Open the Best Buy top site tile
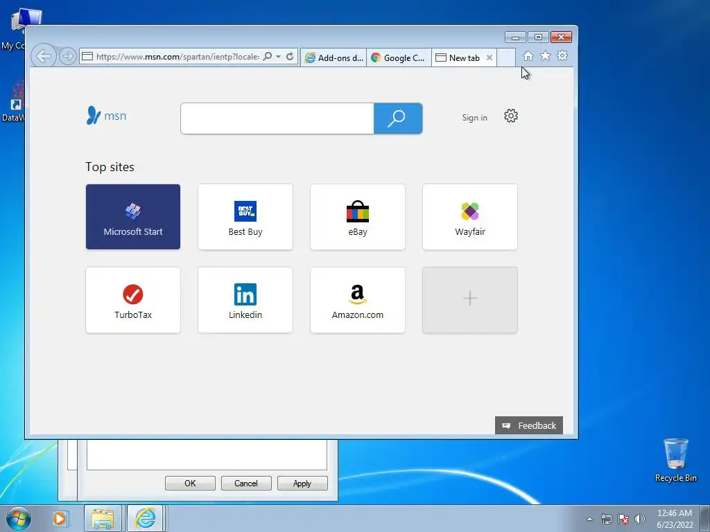Screen dimensions: 710x532 tap(245, 217)
